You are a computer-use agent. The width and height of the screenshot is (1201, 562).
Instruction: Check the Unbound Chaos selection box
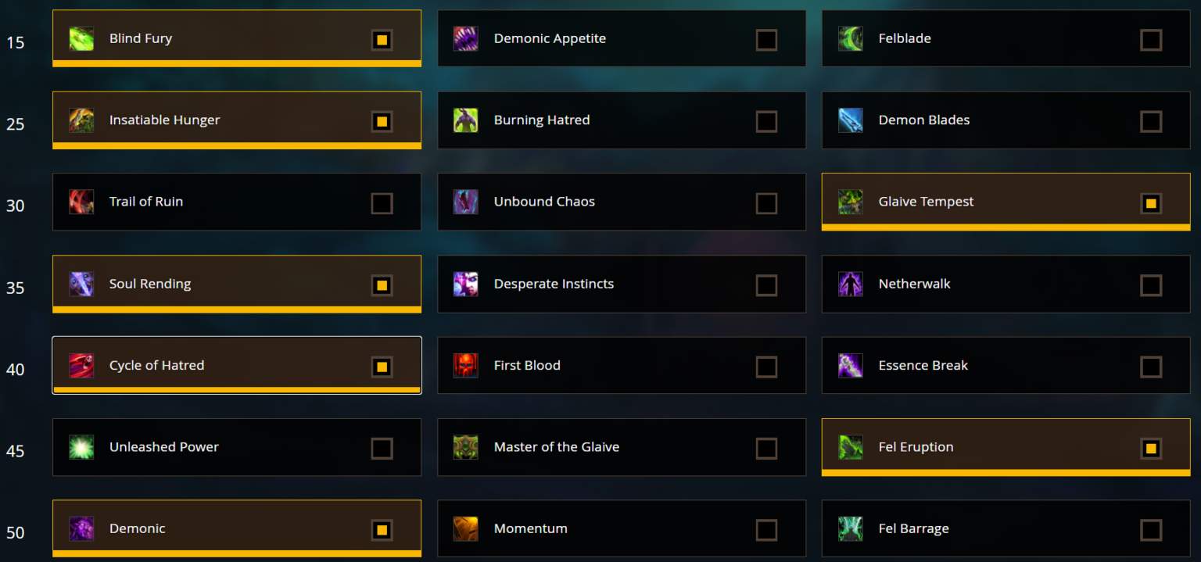coord(766,202)
